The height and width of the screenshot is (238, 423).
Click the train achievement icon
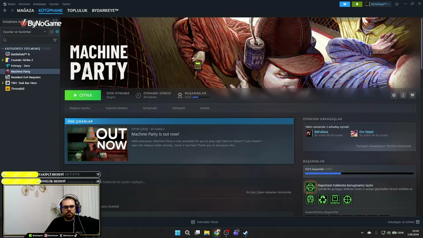(x=310, y=199)
